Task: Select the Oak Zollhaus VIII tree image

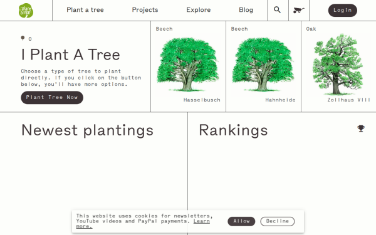Action: click(x=338, y=65)
